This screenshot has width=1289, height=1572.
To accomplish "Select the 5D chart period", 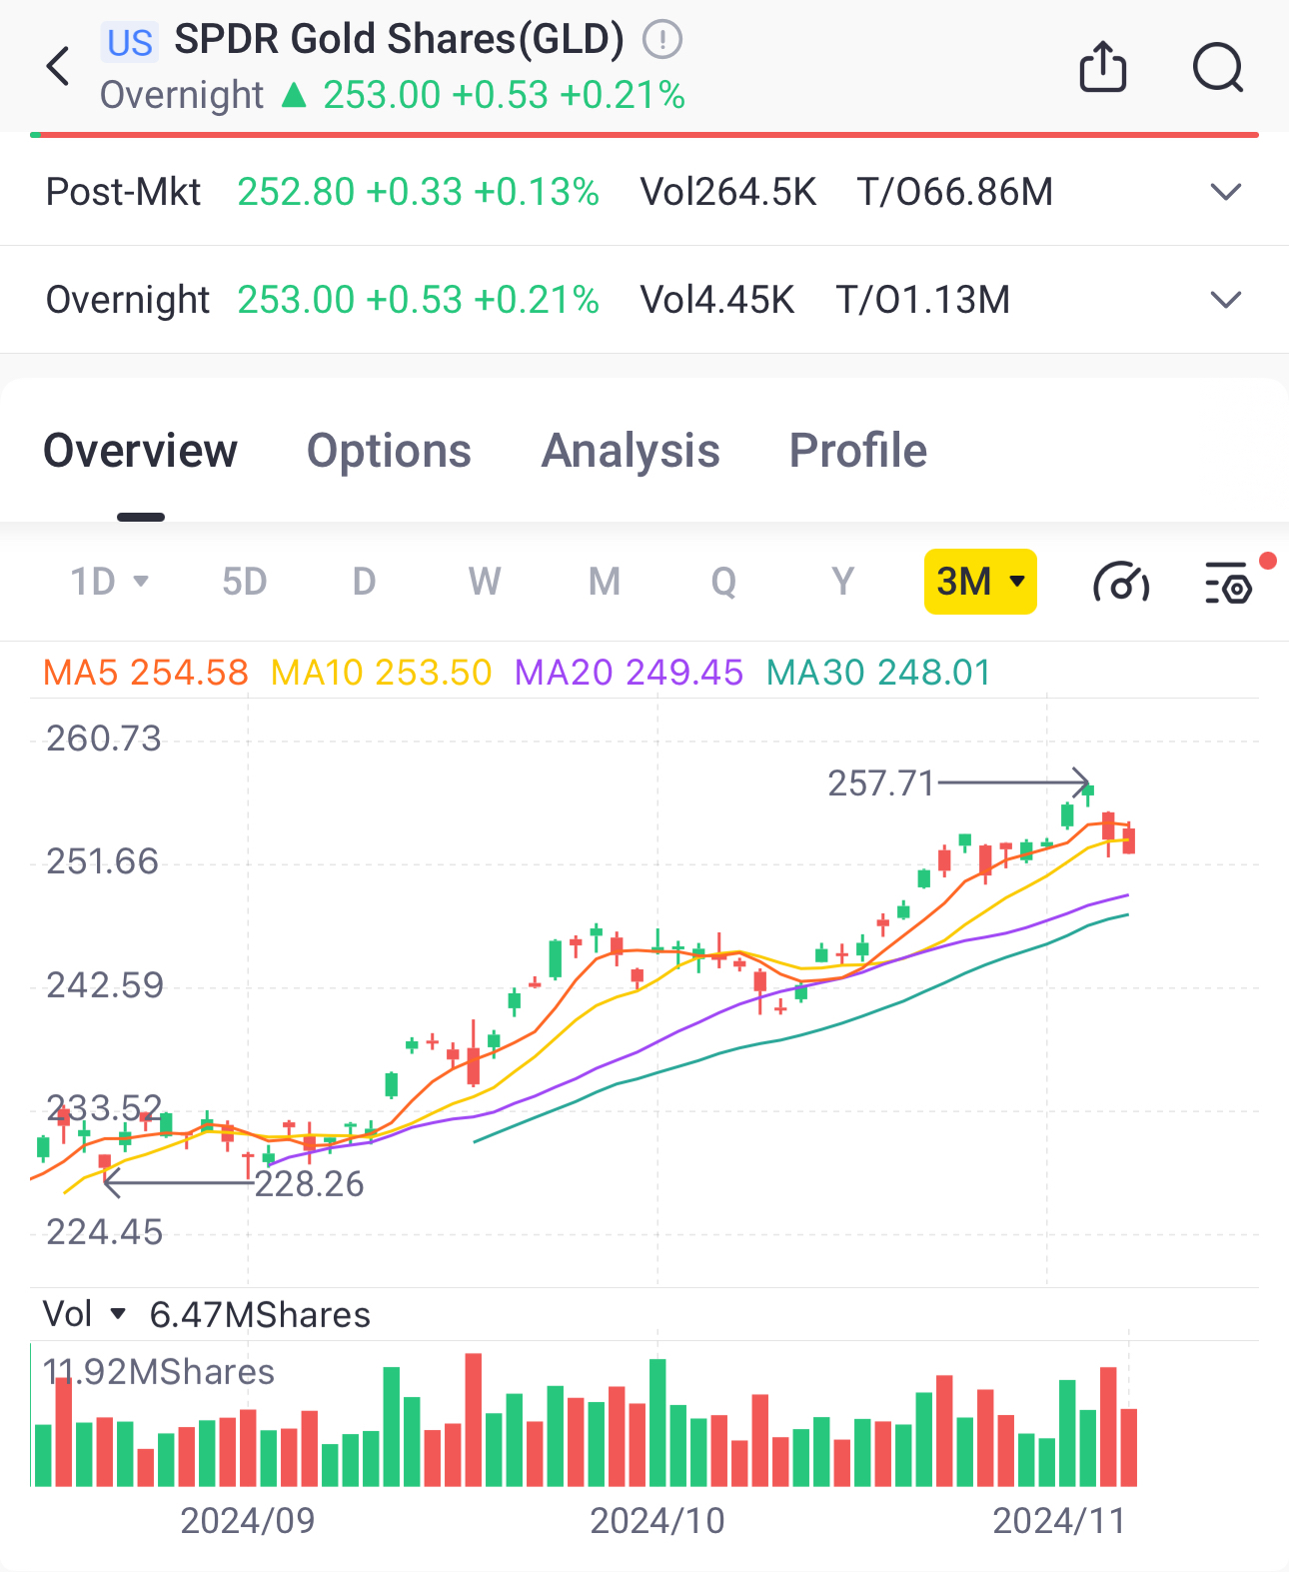I will [x=245, y=582].
